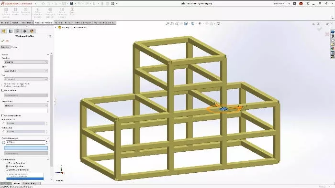Switch to the Evaluate ribbon tab
Image resolution: width=335 pixels, height=188 pixels.
click(x=68, y=22)
